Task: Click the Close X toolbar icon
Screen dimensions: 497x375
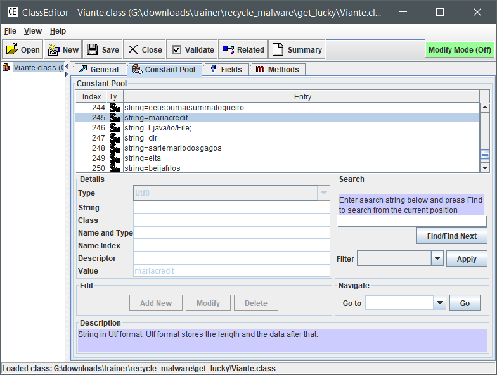Action: coord(132,49)
